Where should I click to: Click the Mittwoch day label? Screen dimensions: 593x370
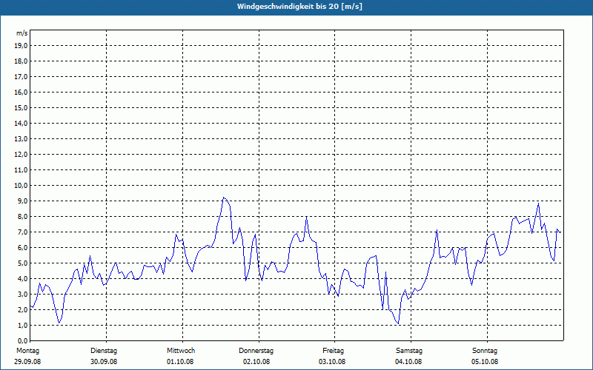tap(181, 351)
